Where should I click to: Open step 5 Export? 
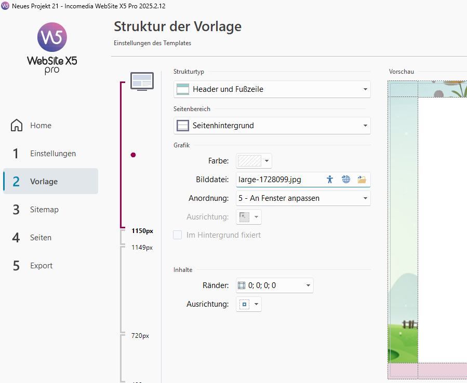pyautogui.click(x=41, y=266)
